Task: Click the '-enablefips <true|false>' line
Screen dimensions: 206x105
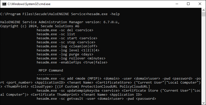Action: (x=71, y=62)
